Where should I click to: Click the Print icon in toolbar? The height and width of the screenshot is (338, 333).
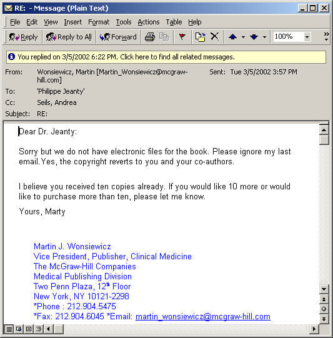tap(150, 37)
